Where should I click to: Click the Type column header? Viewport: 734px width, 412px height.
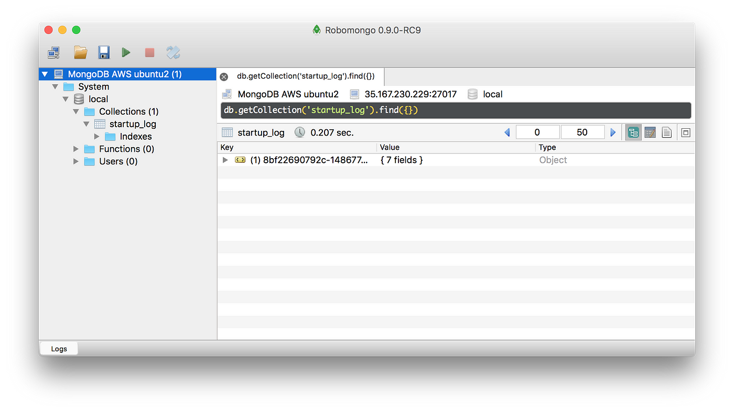coord(616,148)
